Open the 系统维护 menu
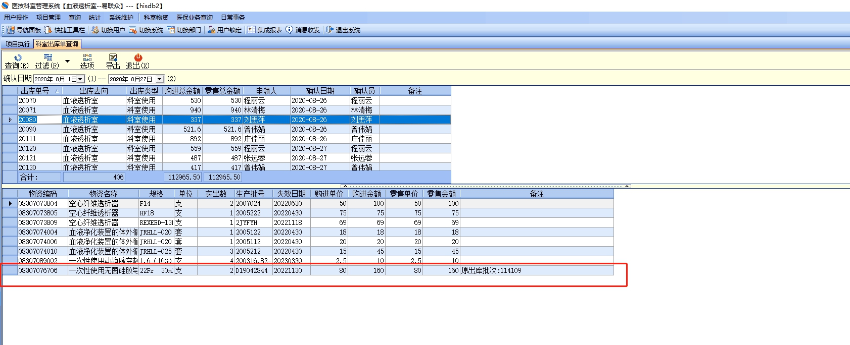Screen dimensions: 850x345 (121, 17)
